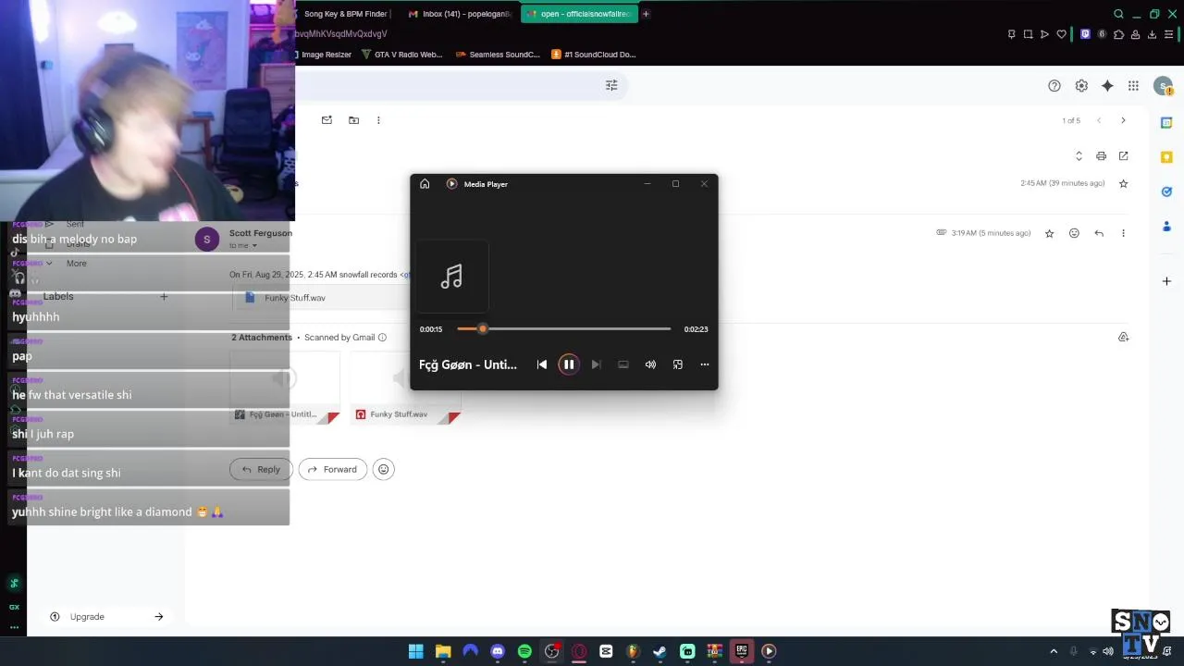
Task: Click the song title Fçğ Gøøn in player
Action: pos(468,364)
